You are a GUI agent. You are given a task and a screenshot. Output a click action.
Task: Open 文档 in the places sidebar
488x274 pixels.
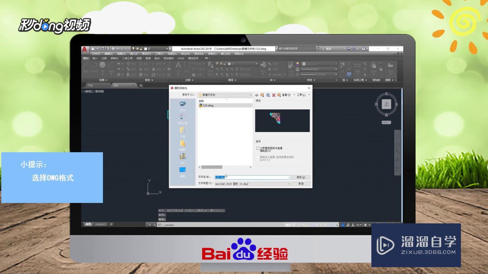[182, 132]
